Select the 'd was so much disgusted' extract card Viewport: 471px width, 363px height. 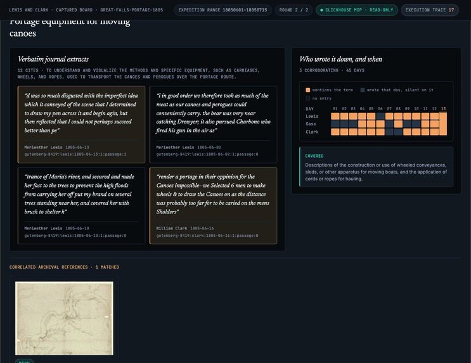tap(81, 125)
